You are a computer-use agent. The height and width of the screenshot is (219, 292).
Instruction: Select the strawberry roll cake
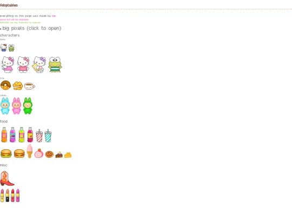tap(39, 153)
